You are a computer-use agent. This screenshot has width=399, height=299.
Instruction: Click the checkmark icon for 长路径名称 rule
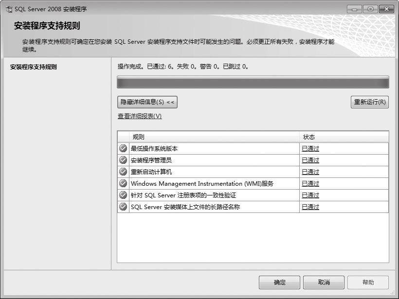tap(123, 207)
